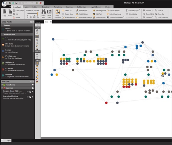Image resolution: width=172 pixels, height=145 pixels.
Task: Collapse the Machines section in Run View
Action: click(x=2, y=88)
